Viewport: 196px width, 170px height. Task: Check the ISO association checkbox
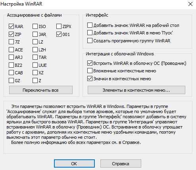point(35,26)
